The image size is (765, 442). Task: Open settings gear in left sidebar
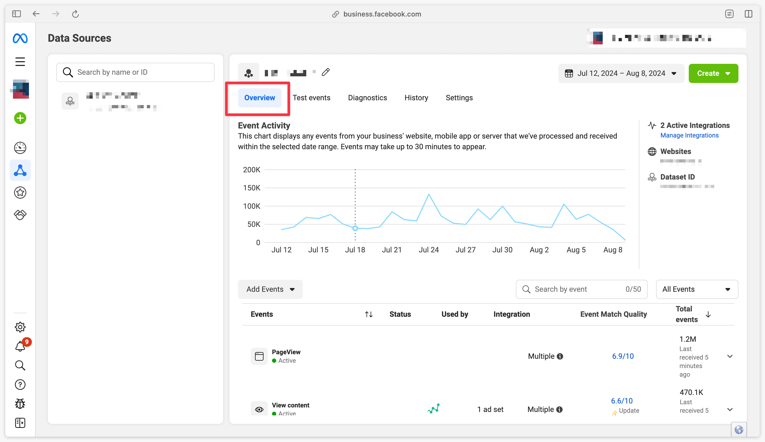click(20, 327)
